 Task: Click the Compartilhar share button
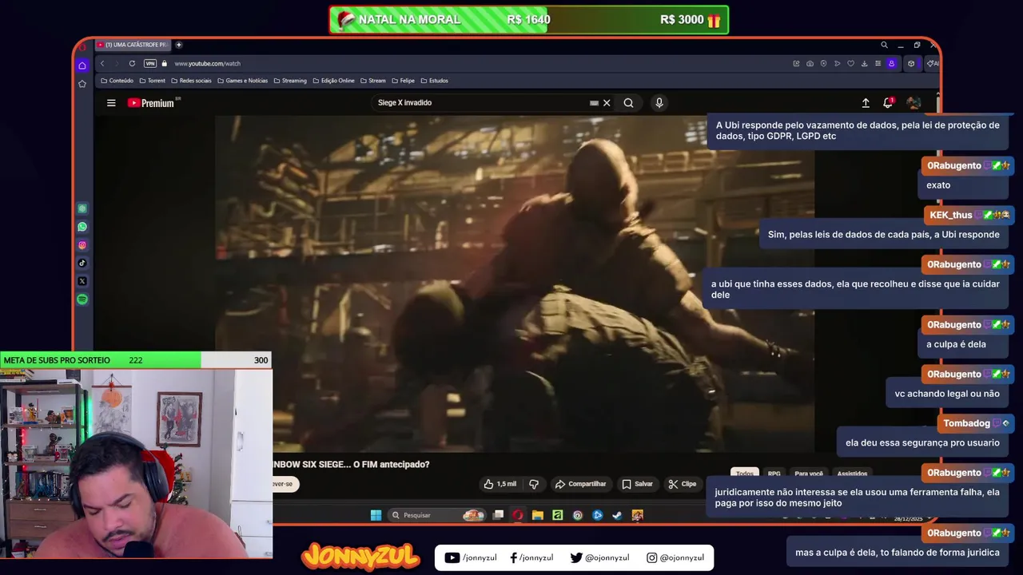[x=581, y=484]
